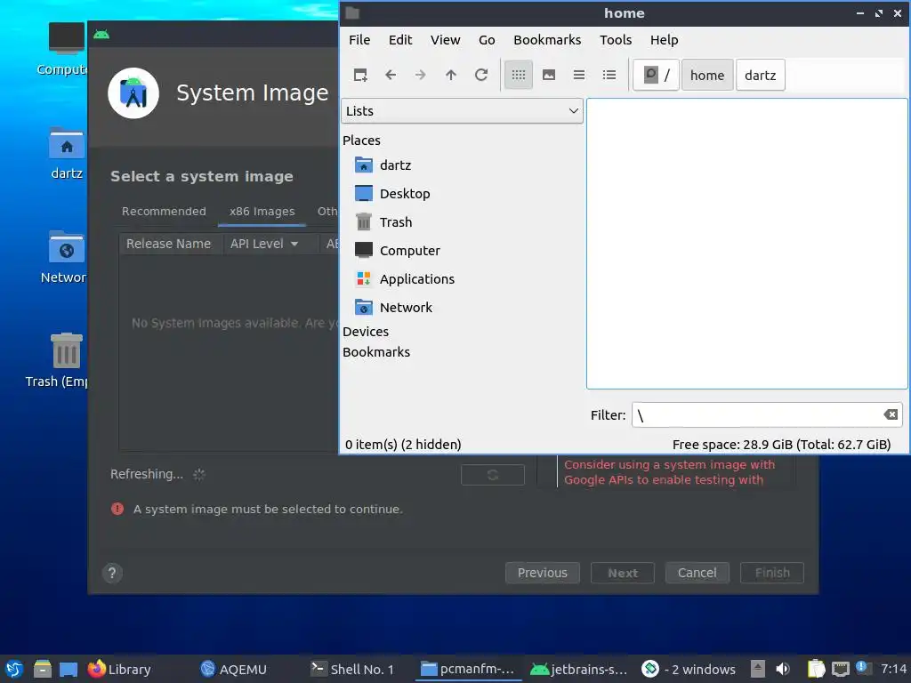Open the Lists side pane dropdown

point(462,111)
